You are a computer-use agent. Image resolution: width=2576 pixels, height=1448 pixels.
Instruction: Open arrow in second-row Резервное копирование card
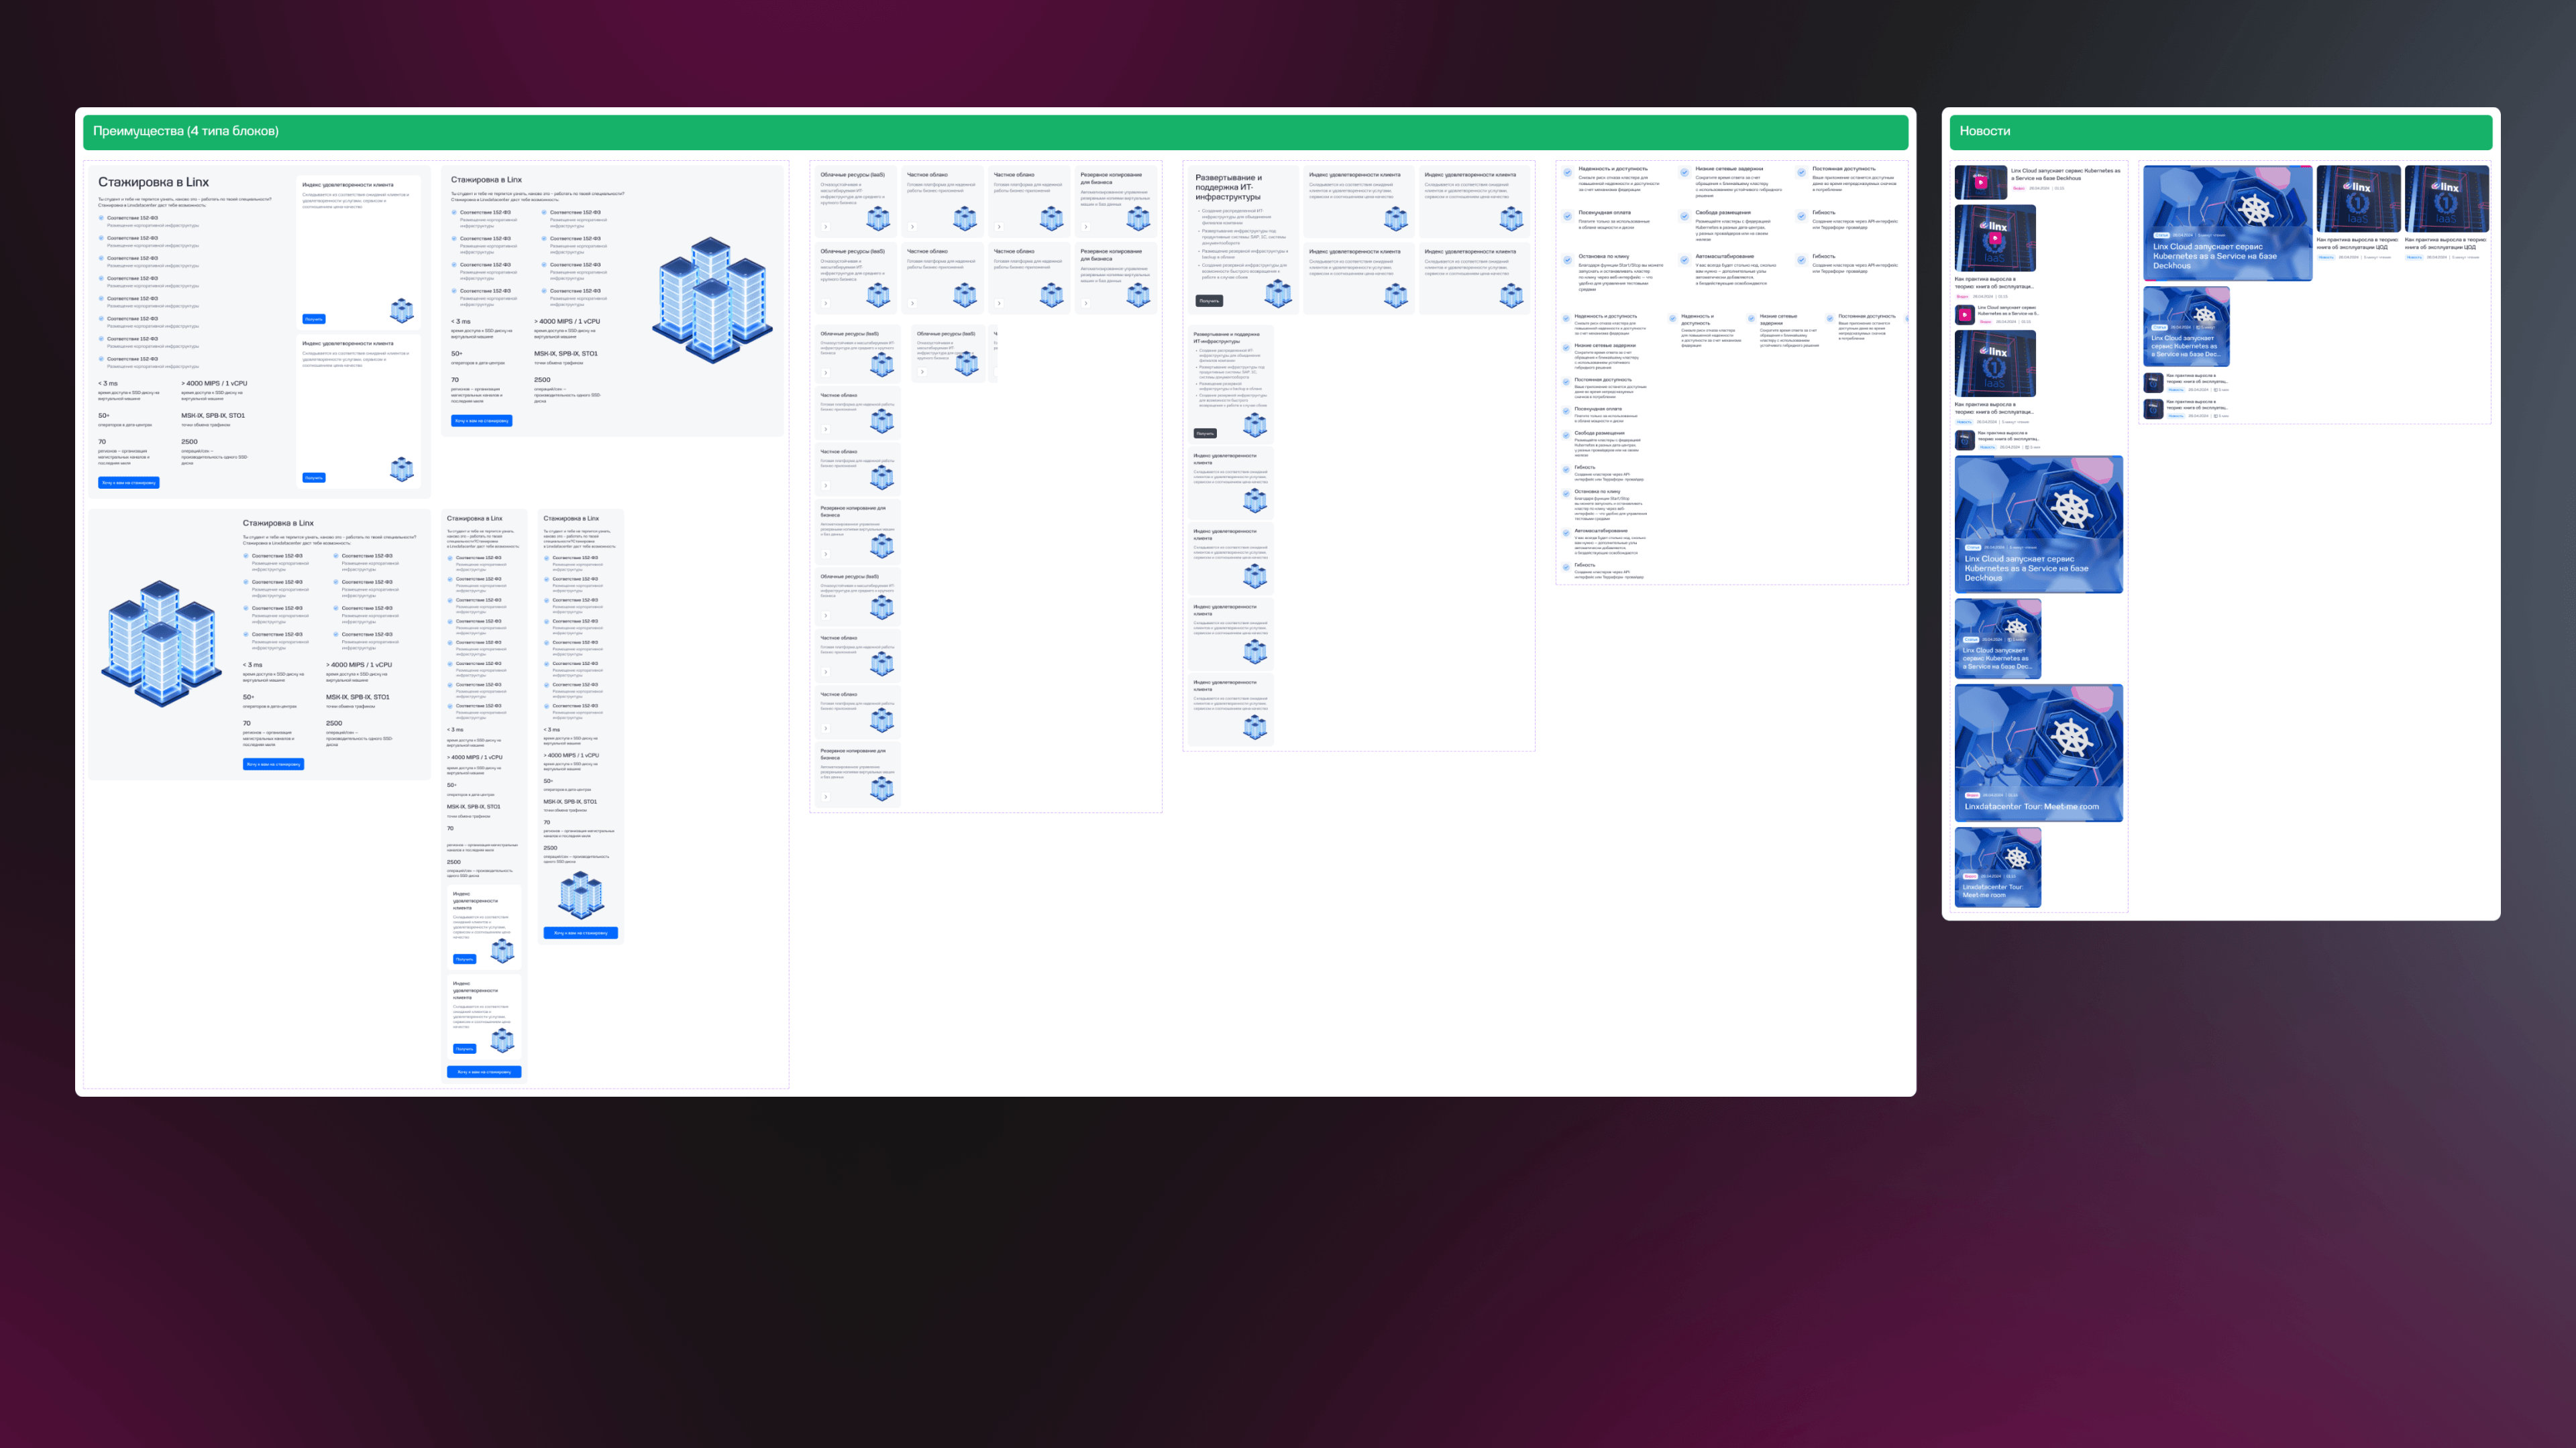[x=1085, y=303]
